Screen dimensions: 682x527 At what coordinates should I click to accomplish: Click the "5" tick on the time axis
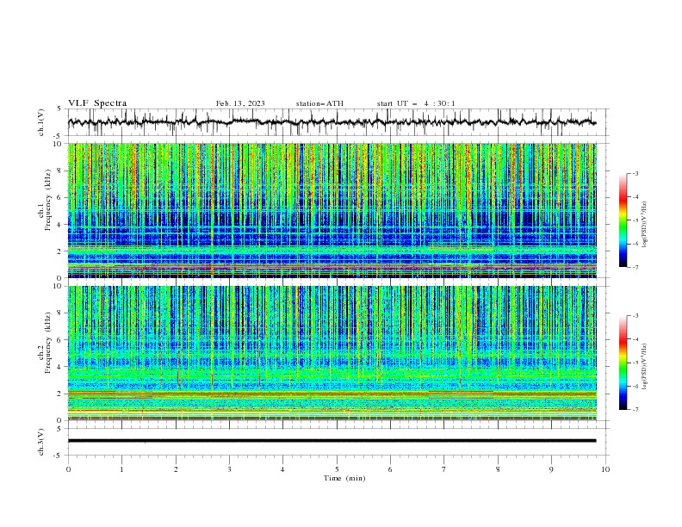(x=337, y=469)
